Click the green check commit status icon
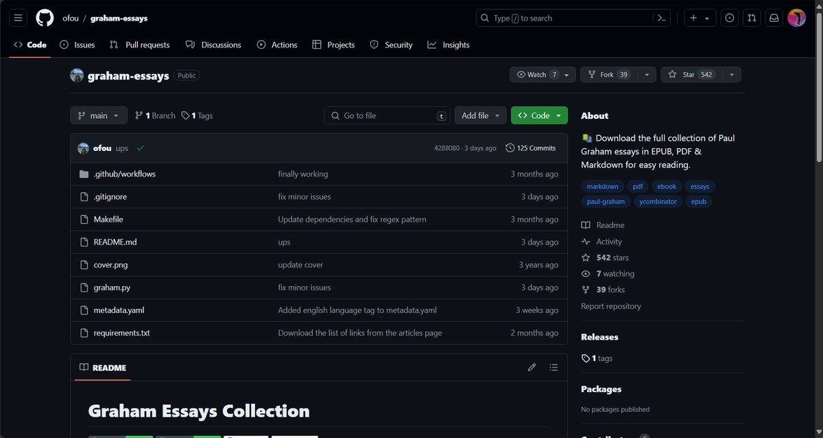Image resolution: width=823 pixels, height=438 pixels. click(141, 148)
